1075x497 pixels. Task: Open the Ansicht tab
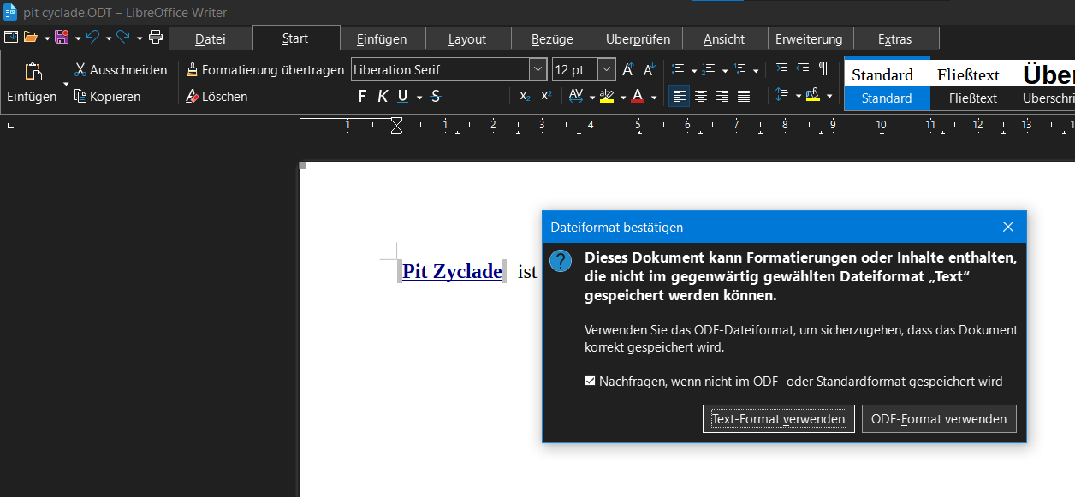(724, 38)
